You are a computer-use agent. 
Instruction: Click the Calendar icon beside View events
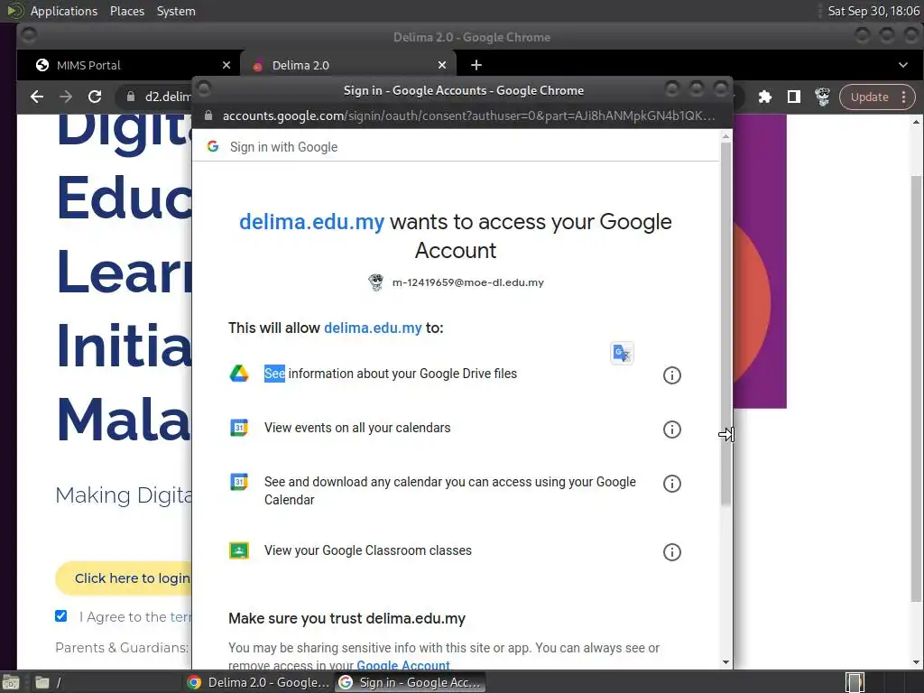238,427
